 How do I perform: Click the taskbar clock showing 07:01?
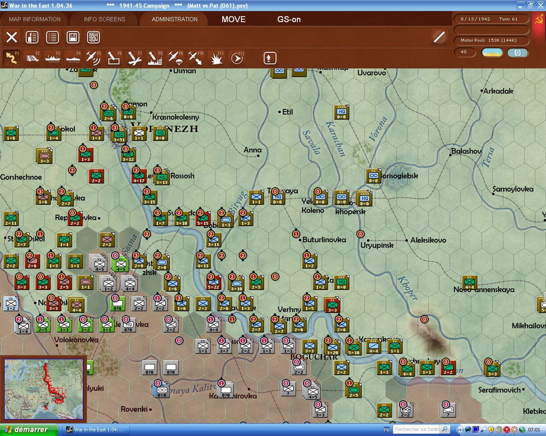(x=534, y=430)
